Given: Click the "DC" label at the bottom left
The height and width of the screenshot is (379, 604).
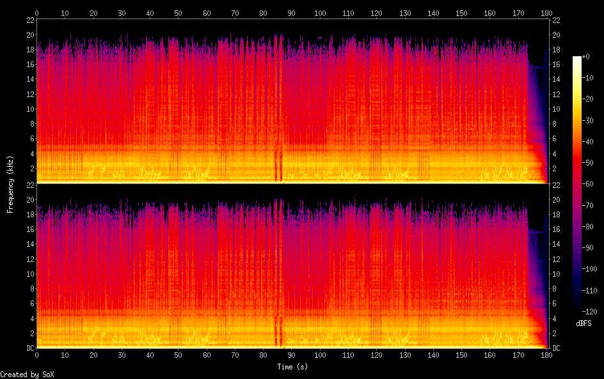Looking at the screenshot, I should (x=29, y=348).
